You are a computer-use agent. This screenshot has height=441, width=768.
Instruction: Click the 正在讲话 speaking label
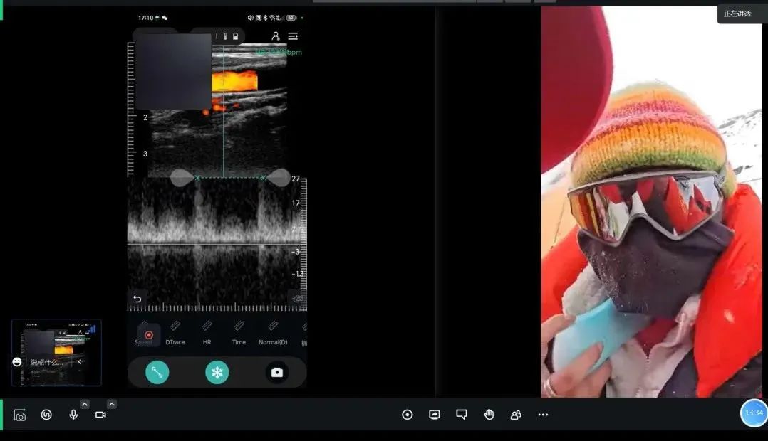[x=737, y=14]
